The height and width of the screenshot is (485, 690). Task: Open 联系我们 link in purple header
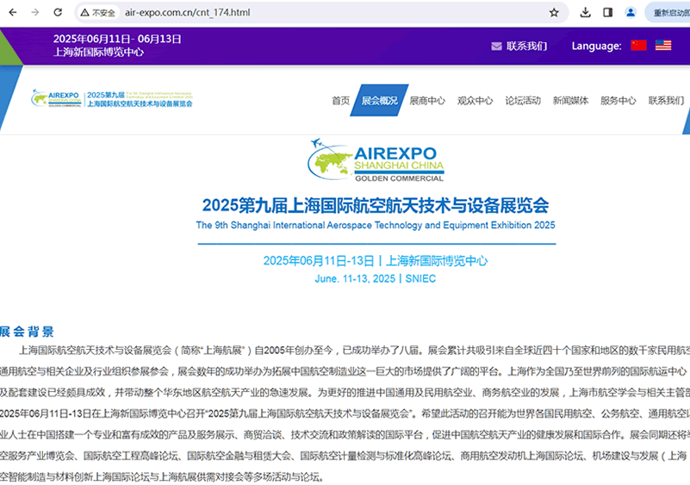coord(526,47)
